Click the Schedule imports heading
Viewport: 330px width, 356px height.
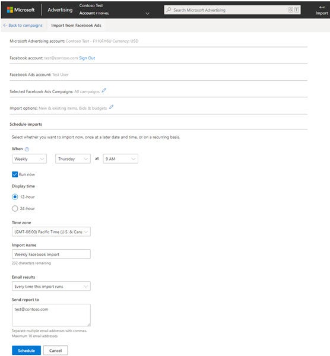pyautogui.click(x=26, y=124)
